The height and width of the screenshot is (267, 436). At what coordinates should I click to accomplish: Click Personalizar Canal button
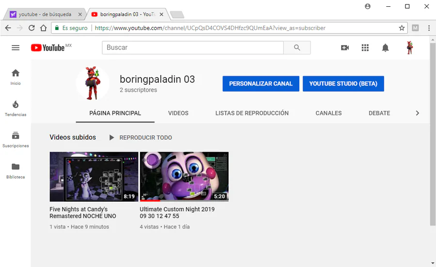[x=261, y=83]
